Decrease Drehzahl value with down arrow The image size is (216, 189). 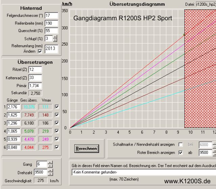coord(50,174)
